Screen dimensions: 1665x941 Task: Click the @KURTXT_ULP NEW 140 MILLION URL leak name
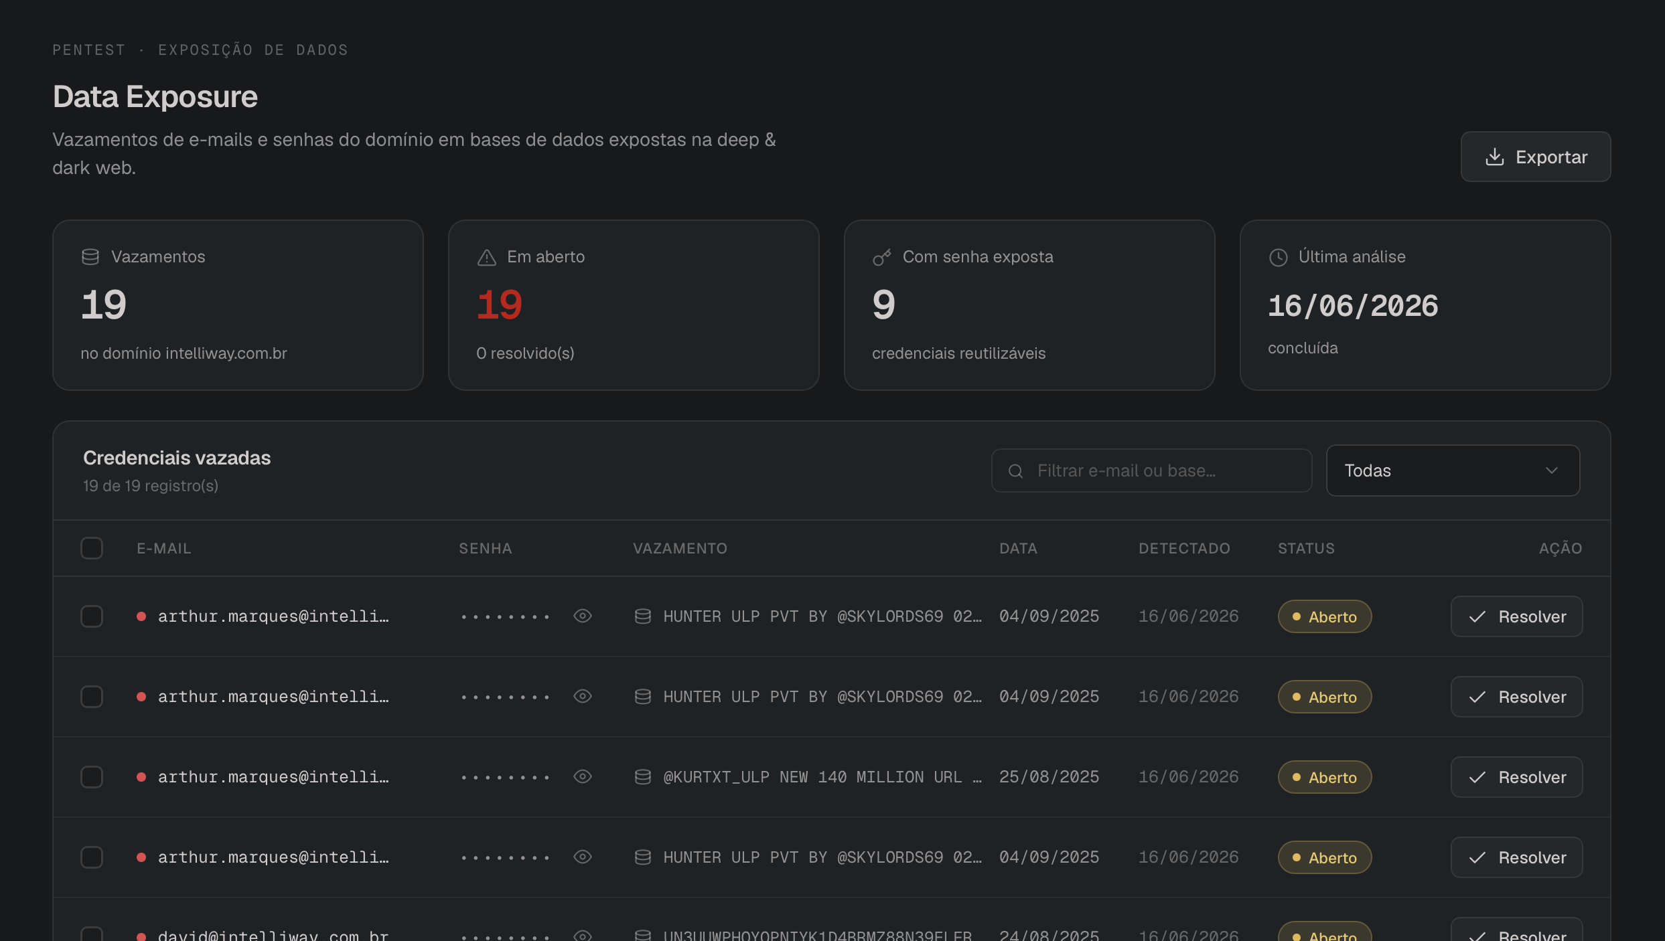pyautogui.click(x=822, y=777)
